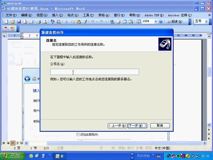Click the Insert Table icon

[x=125, y=21]
